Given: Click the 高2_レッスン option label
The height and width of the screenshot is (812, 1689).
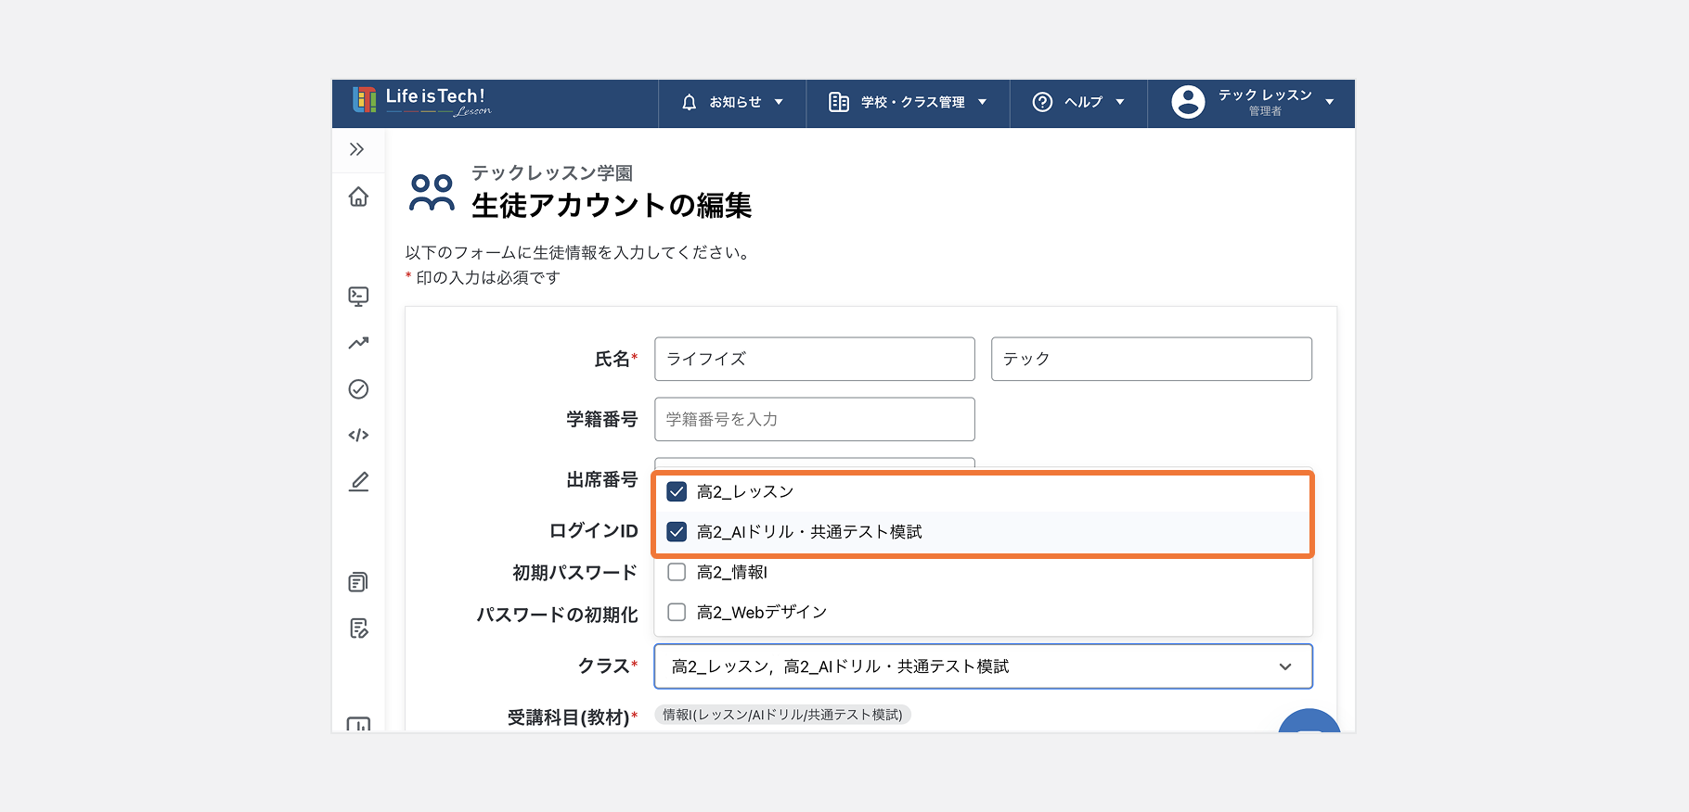Looking at the screenshot, I should pyautogui.click(x=745, y=492).
